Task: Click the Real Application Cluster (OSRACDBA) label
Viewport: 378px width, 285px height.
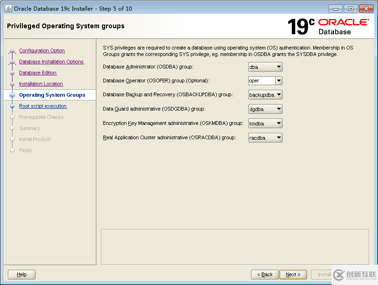Action: [x=170, y=137]
